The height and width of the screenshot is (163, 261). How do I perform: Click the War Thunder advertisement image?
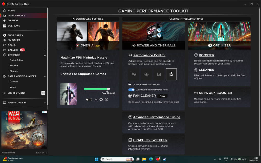[x=24, y=130]
